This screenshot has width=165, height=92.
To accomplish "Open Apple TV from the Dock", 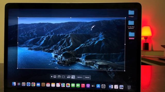I will coord(93,86).
